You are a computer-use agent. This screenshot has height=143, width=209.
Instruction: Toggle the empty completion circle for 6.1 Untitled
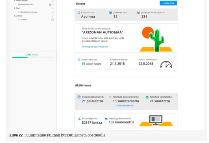(53, 20)
